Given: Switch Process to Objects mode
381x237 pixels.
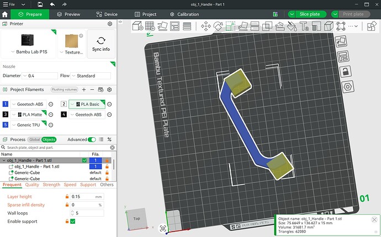Looking at the screenshot, I should pyautogui.click(x=49, y=139).
